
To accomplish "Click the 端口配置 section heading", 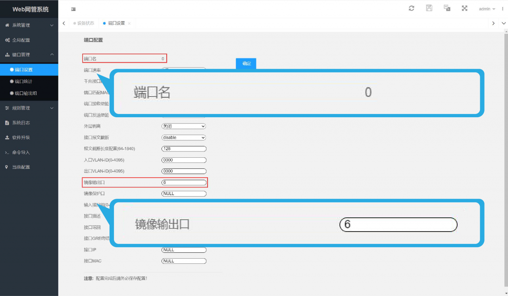I will point(93,40).
